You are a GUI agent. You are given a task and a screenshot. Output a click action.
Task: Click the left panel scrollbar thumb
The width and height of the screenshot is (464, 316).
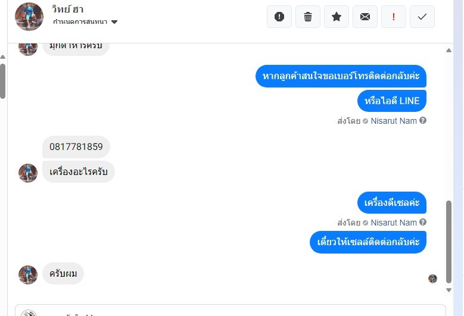coord(2,81)
